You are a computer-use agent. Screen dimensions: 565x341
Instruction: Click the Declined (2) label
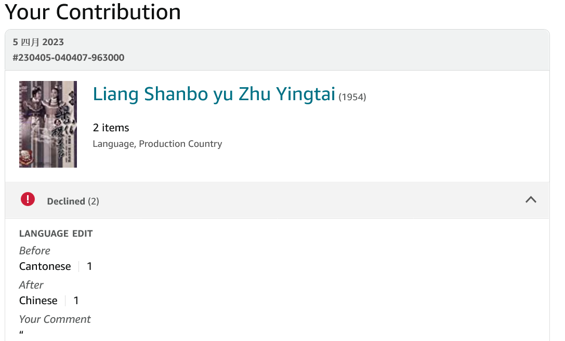tap(73, 201)
